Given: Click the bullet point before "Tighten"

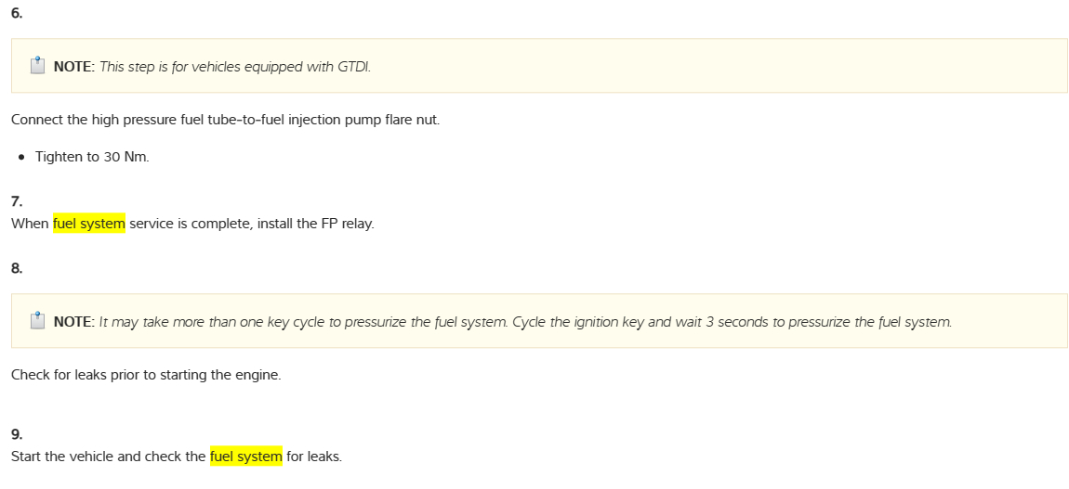Looking at the screenshot, I should coord(21,157).
